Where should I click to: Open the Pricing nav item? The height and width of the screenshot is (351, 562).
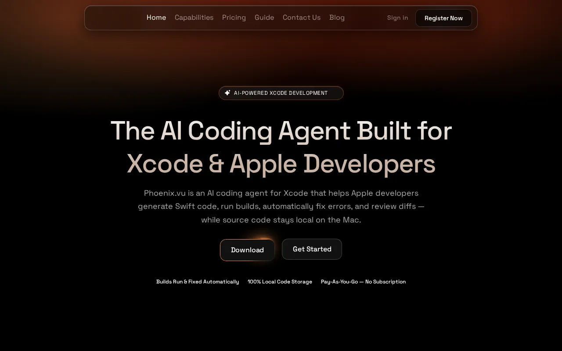coord(234,18)
